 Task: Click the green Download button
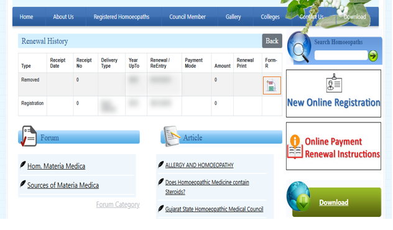click(333, 202)
